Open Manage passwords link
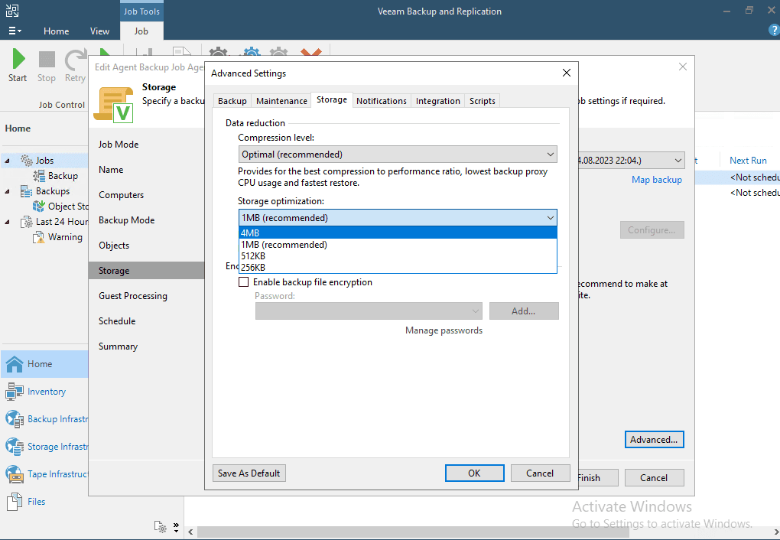 point(444,330)
